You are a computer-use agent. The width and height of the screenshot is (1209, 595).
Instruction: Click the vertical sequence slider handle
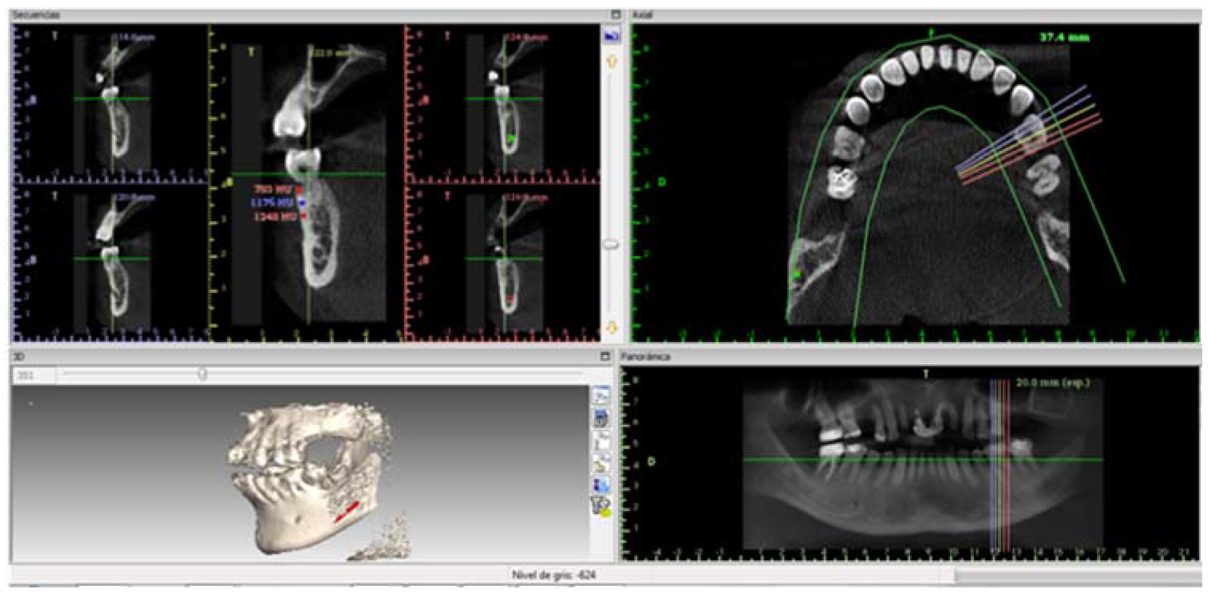tap(611, 244)
